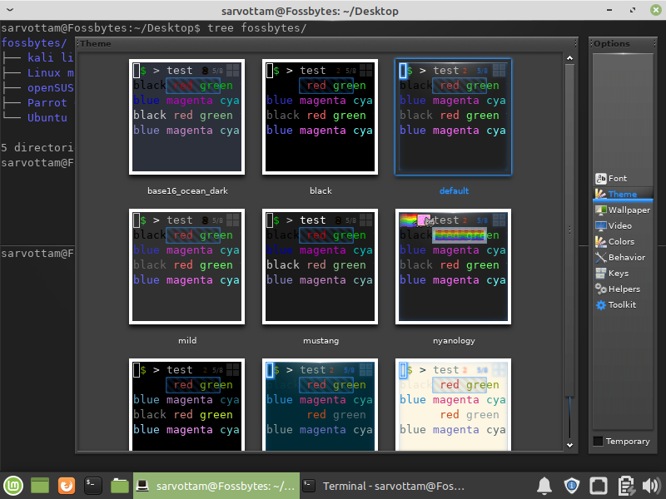666x499 pixels.
Task: Open the Wallpaper settings section
Action: pos(628,210)
